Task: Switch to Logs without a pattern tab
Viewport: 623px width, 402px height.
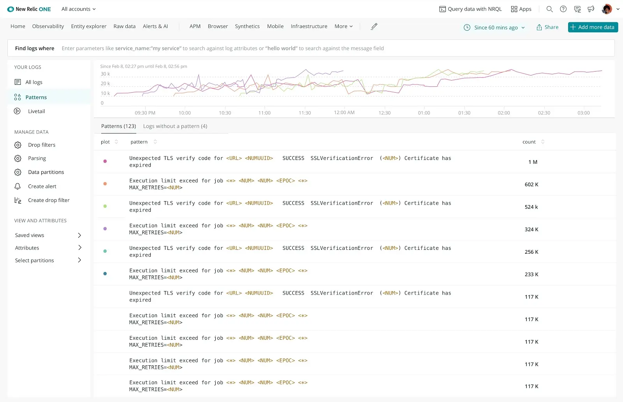Action: tap(175, 126)
